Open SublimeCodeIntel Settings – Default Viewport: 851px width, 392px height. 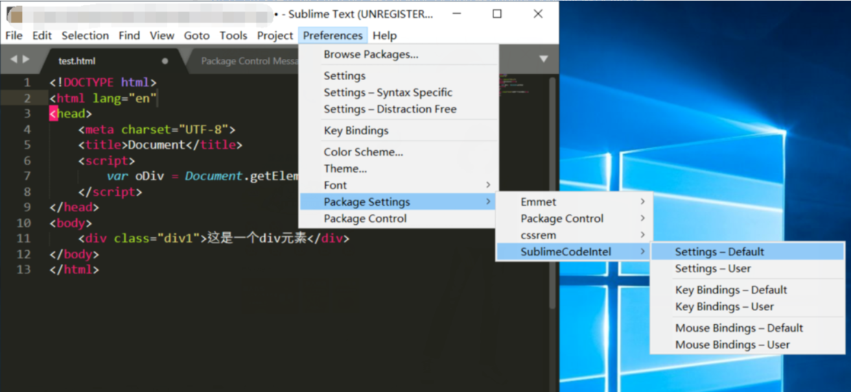pos(747,252)
